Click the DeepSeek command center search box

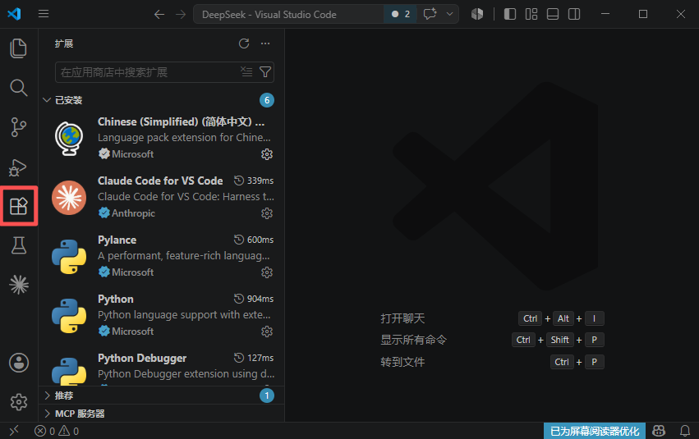click(x=288, y=14)
